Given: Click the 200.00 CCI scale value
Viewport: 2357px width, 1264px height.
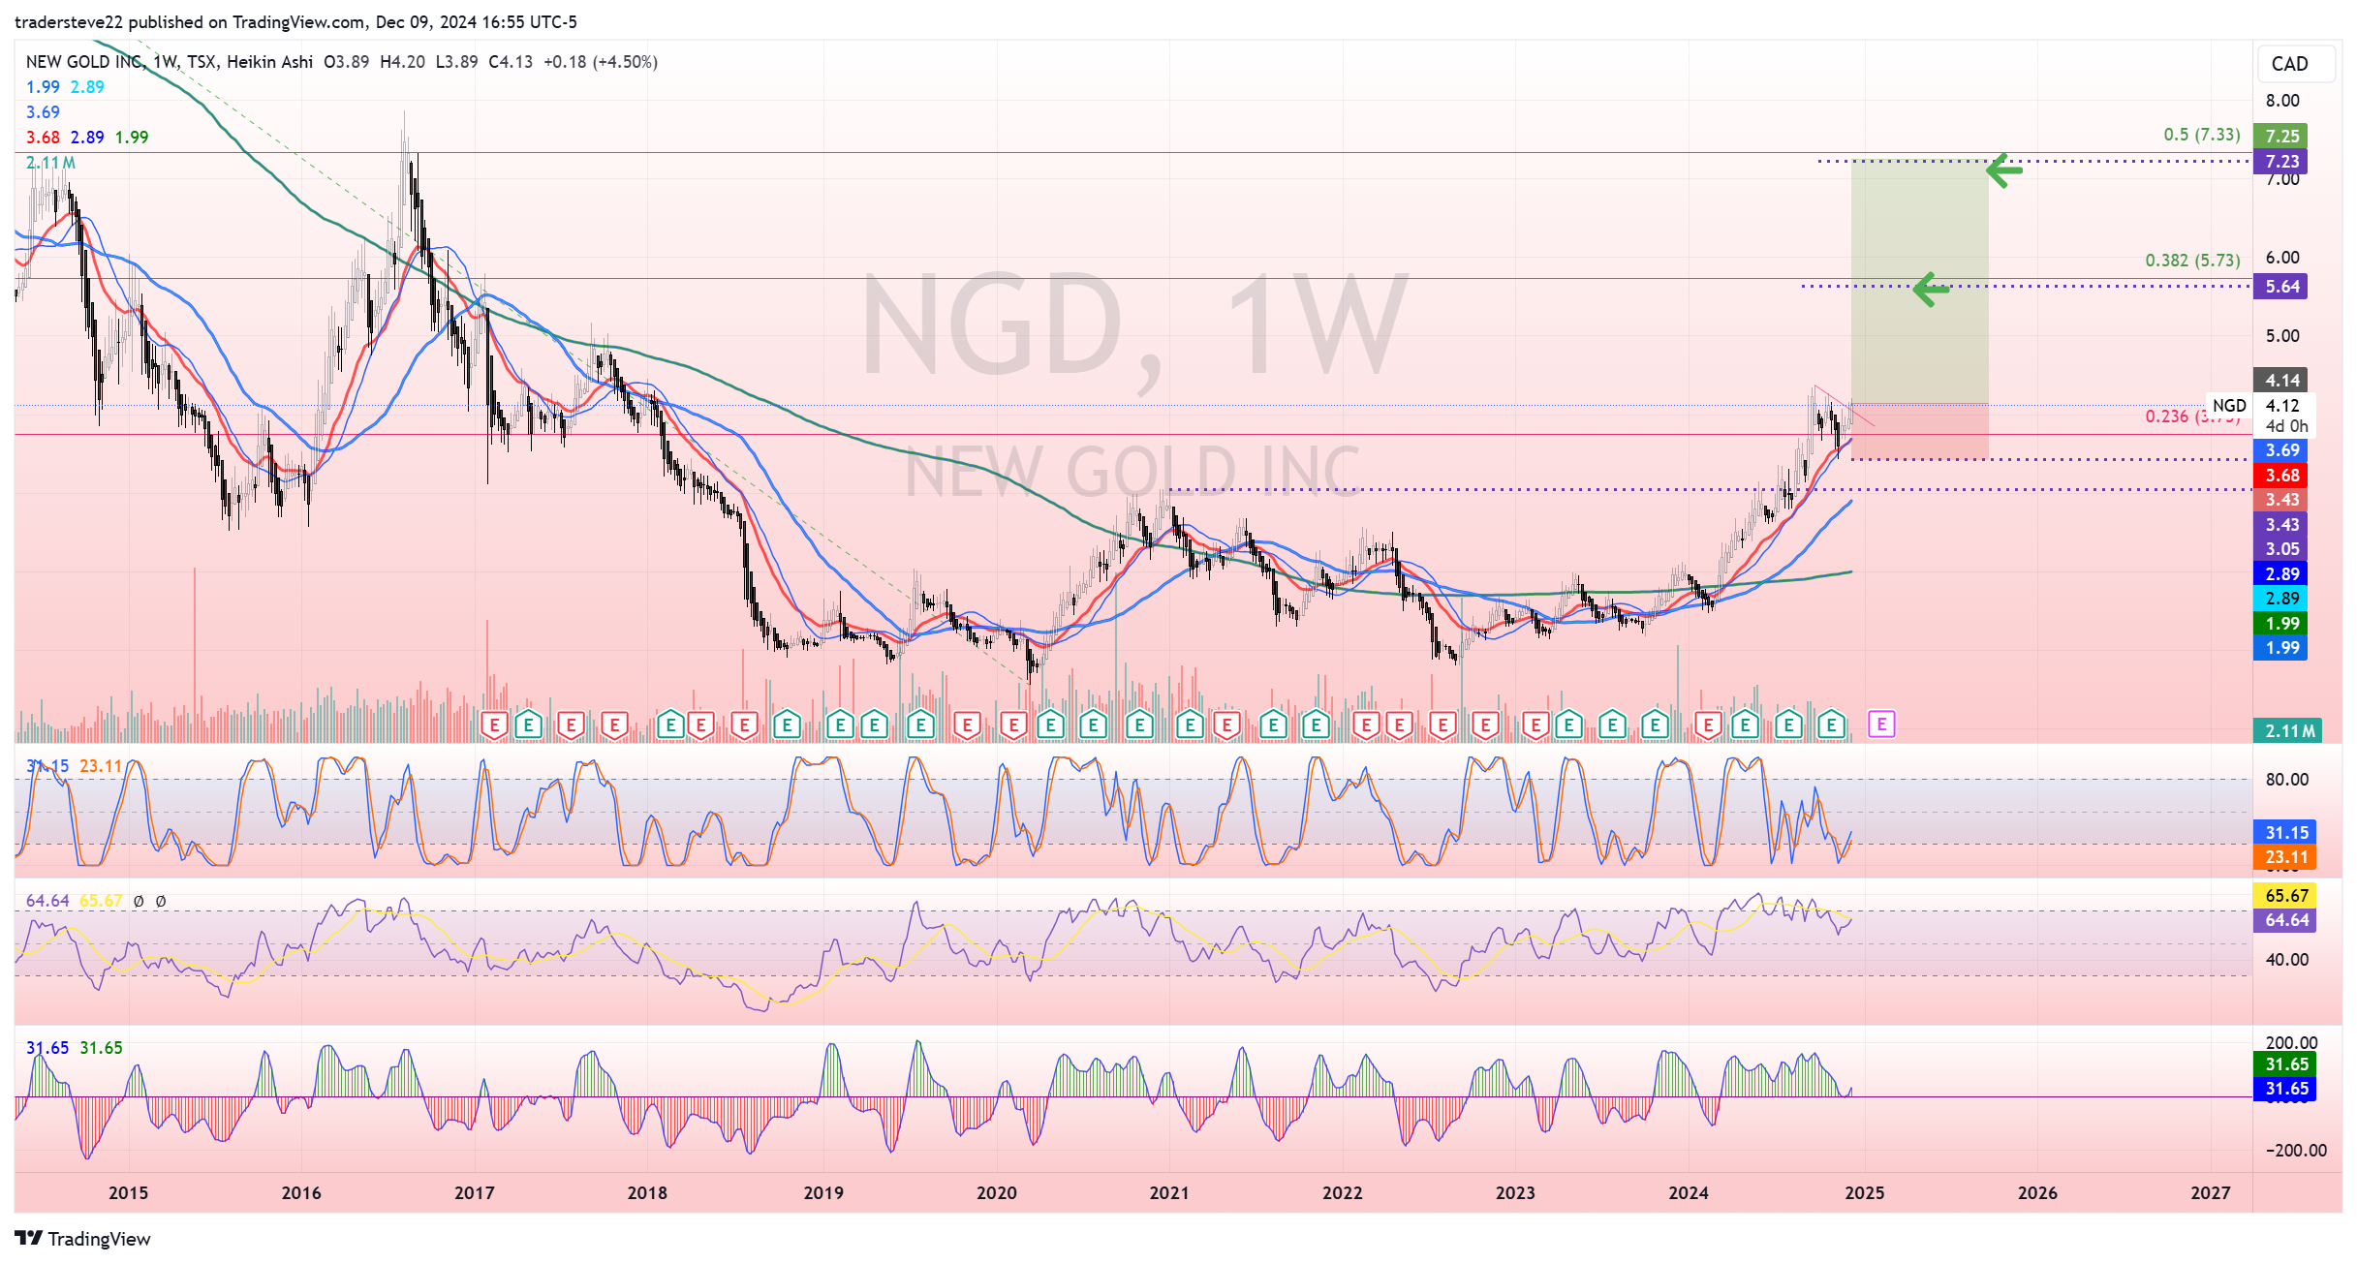Looking at the screenshot, I should coord(2291,1043).
